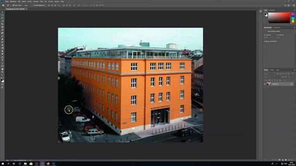Select the Quick Selection tool
Screen dimensions: 296x166
pos(2,21)
